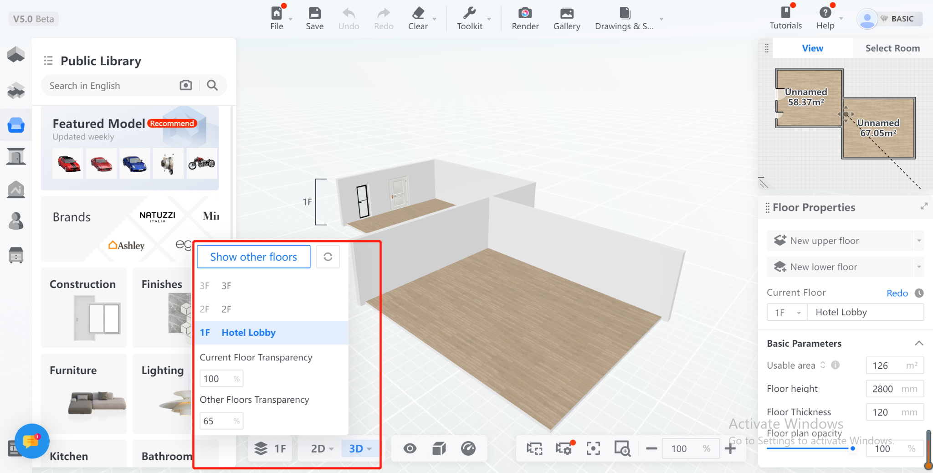This screenshot has height=473, width=933.
Task: Click the Floor plan opacity slider handle
Action: (853, 449)
